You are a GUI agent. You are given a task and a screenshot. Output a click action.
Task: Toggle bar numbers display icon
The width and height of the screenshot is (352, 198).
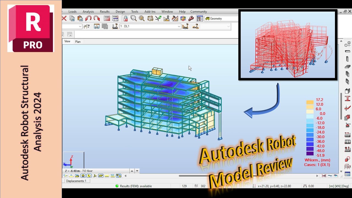coord(71,176)
